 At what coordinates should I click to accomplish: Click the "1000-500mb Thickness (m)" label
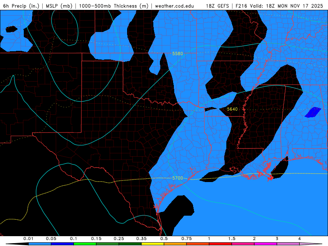click(114, 6)
